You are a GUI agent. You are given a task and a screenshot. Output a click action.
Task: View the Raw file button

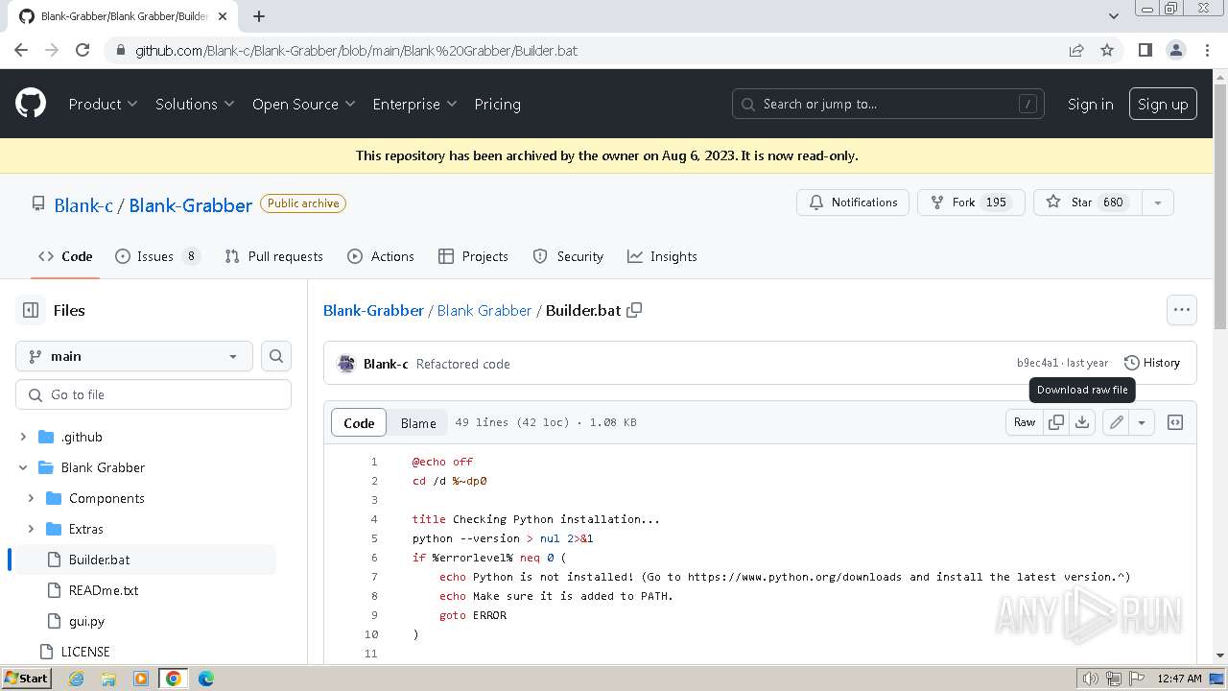tap(1025, 422)
